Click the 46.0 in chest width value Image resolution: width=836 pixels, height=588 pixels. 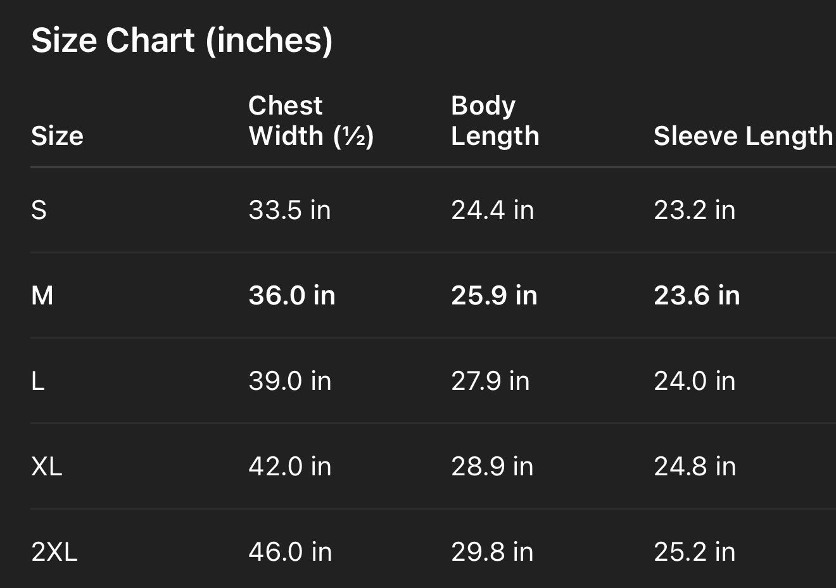[x=289, y=552]
